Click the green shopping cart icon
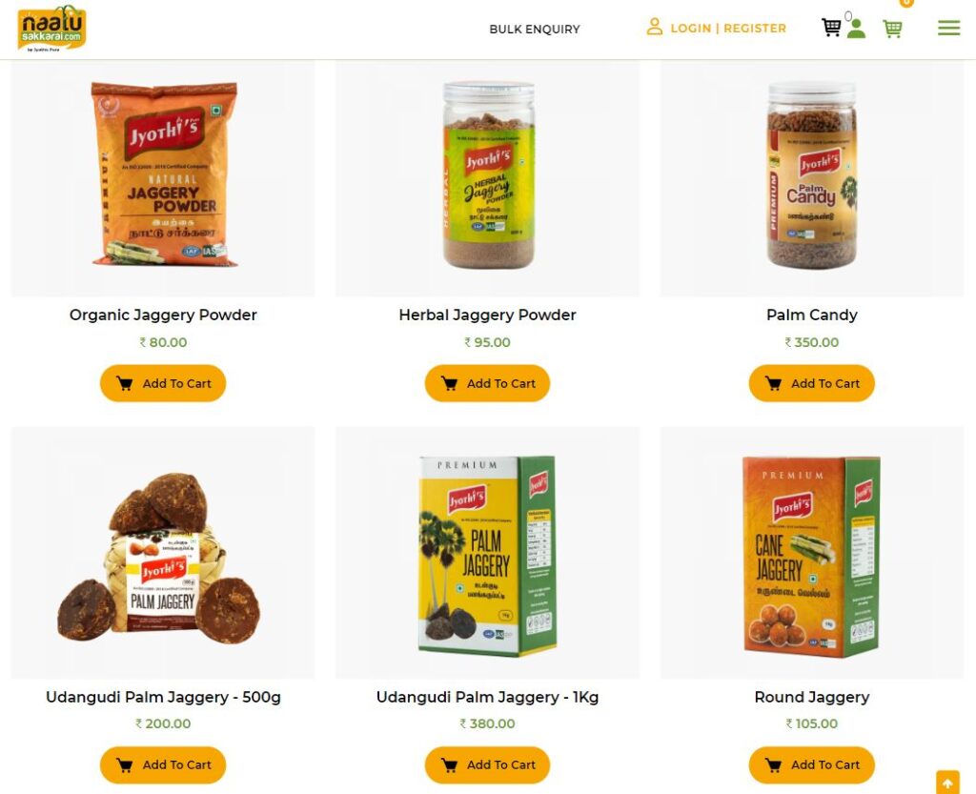 (x=892, y=28)
